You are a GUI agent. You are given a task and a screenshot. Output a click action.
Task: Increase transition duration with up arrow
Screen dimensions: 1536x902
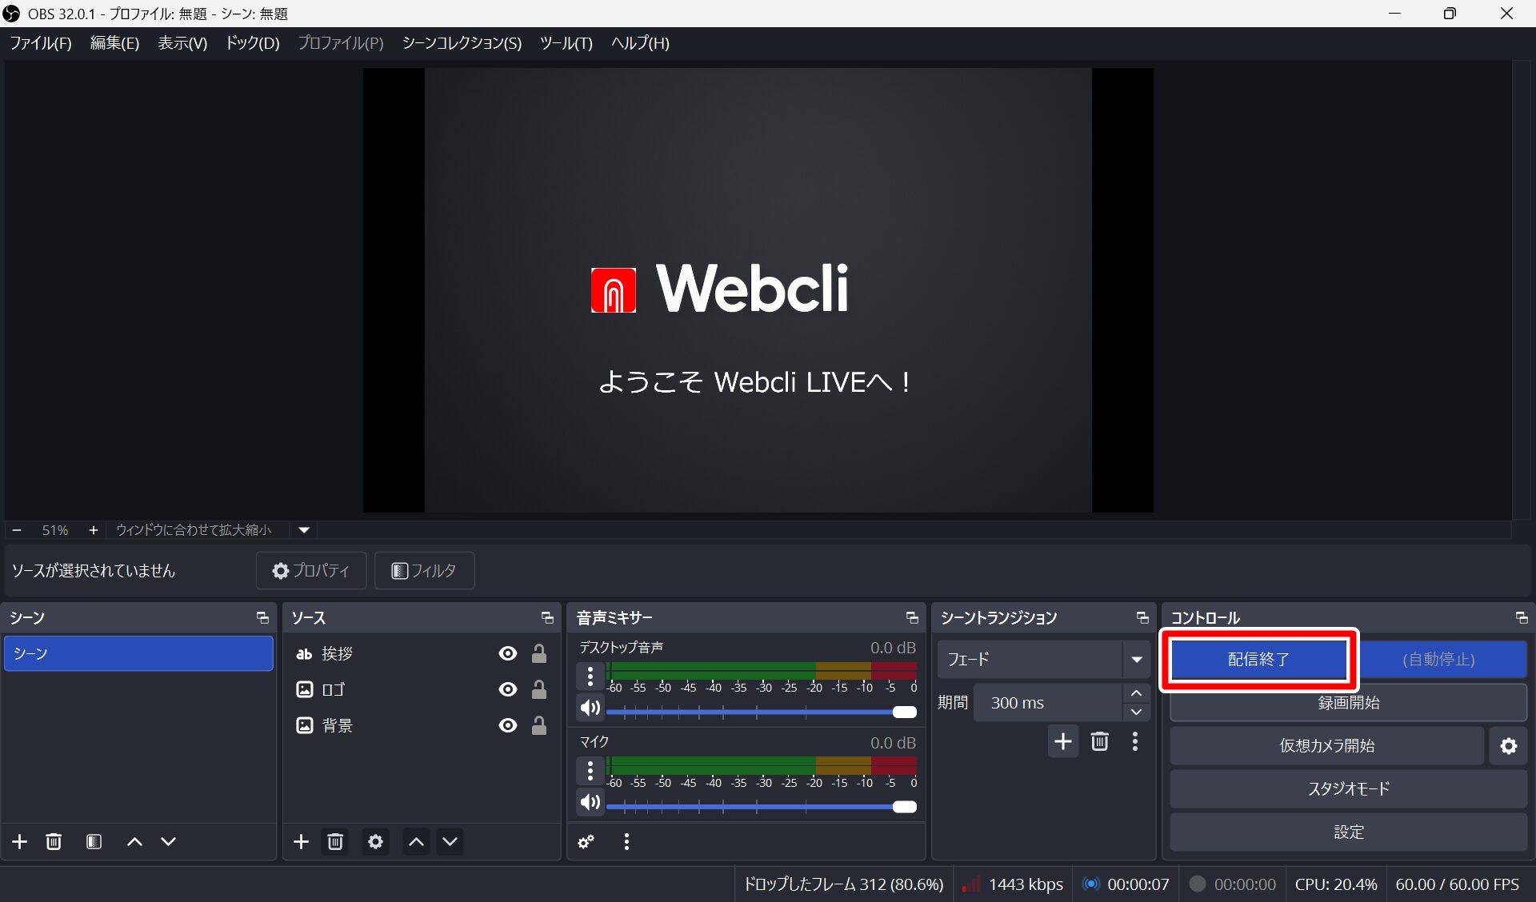click(1136, 693)
